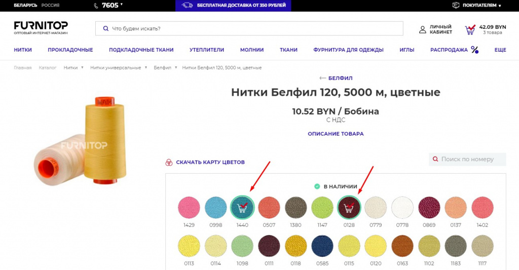Screen dimensions: 519x270
Task: Open personal account via user icon
Action: pyautogui.click(x=423, y=30)
